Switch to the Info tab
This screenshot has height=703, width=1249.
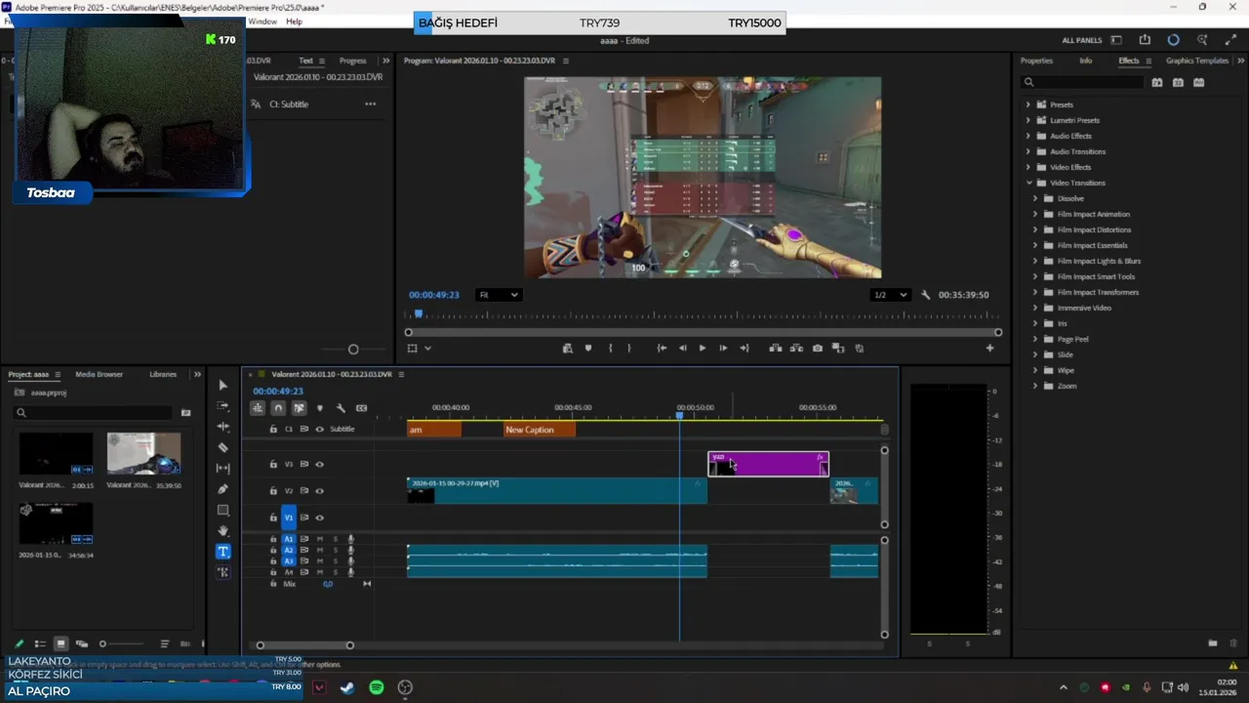(1085, 61)
